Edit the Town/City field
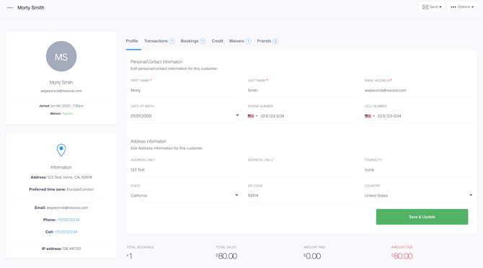 tap(419, 170)
